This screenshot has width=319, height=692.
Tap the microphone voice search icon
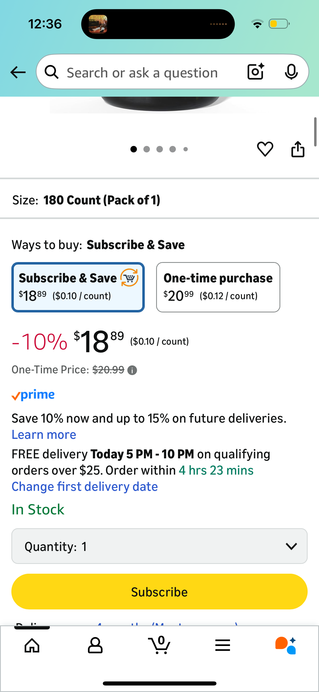point(291,72)
